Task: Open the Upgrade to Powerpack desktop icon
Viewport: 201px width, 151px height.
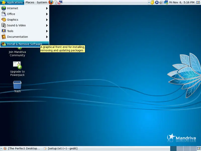Action: pyautogui.click(x=17, y=65)
